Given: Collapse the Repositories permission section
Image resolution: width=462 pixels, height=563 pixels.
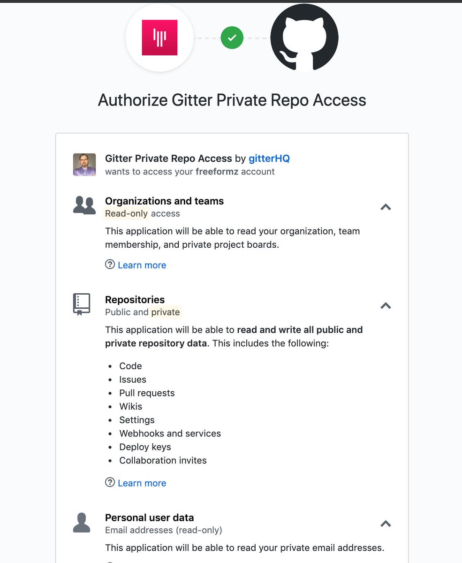Looking at the screenshot, I should click(386, 305).
